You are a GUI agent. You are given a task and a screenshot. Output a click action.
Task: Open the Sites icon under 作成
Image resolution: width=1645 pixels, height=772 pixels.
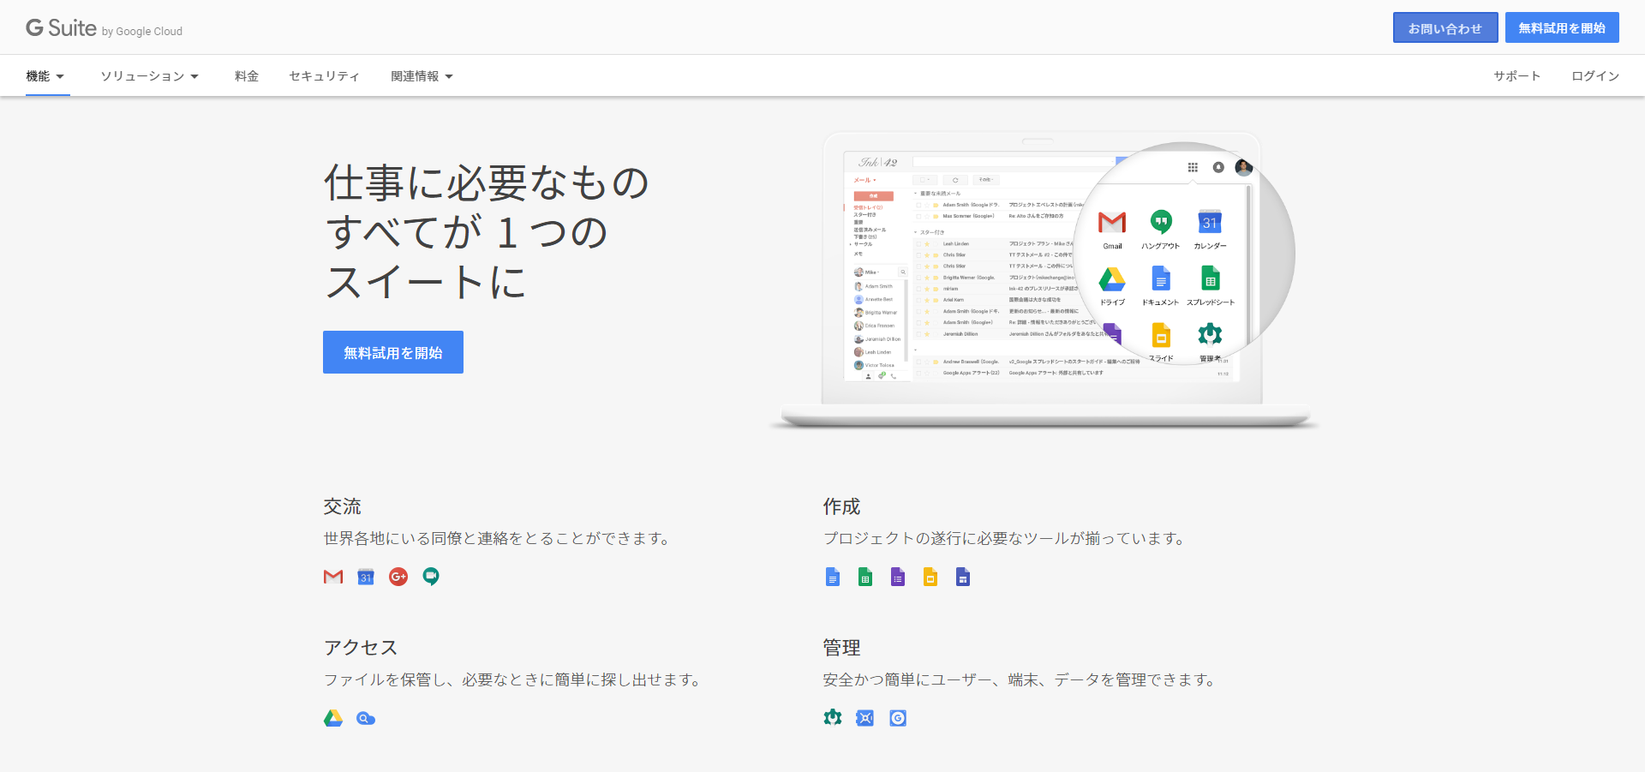point(963,577)
